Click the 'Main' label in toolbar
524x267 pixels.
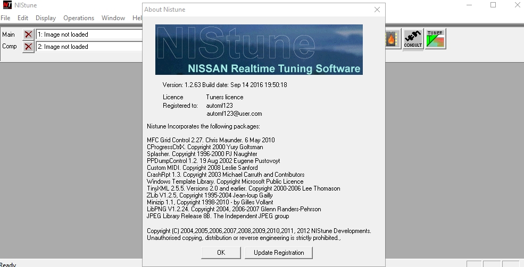(x=9, y=35)
